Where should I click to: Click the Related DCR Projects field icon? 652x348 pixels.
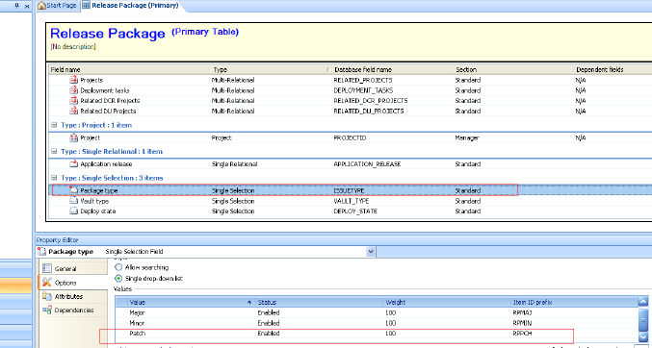pyautogui.click(x=73, y=101)
